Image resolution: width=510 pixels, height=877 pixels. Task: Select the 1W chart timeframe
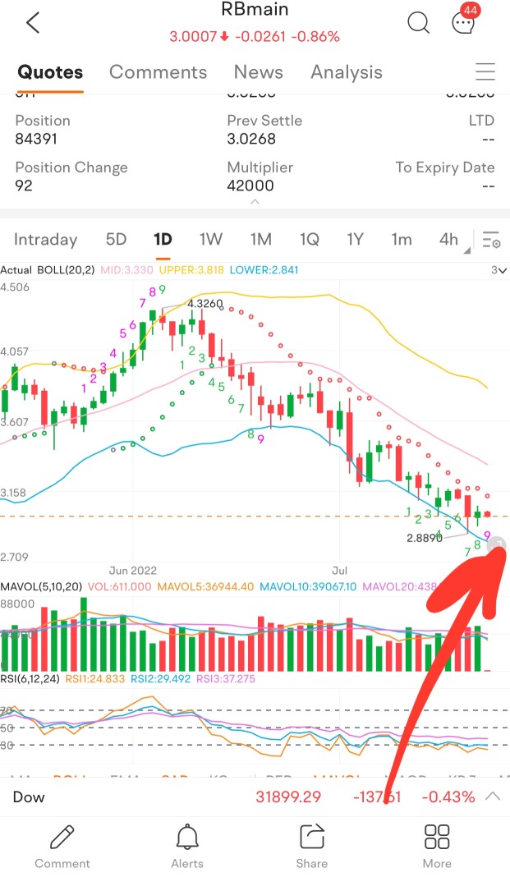210,240
